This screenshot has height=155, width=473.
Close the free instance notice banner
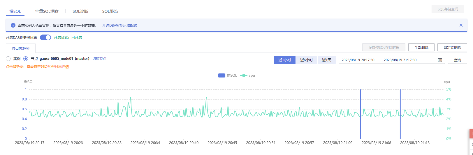click(461, 25)
